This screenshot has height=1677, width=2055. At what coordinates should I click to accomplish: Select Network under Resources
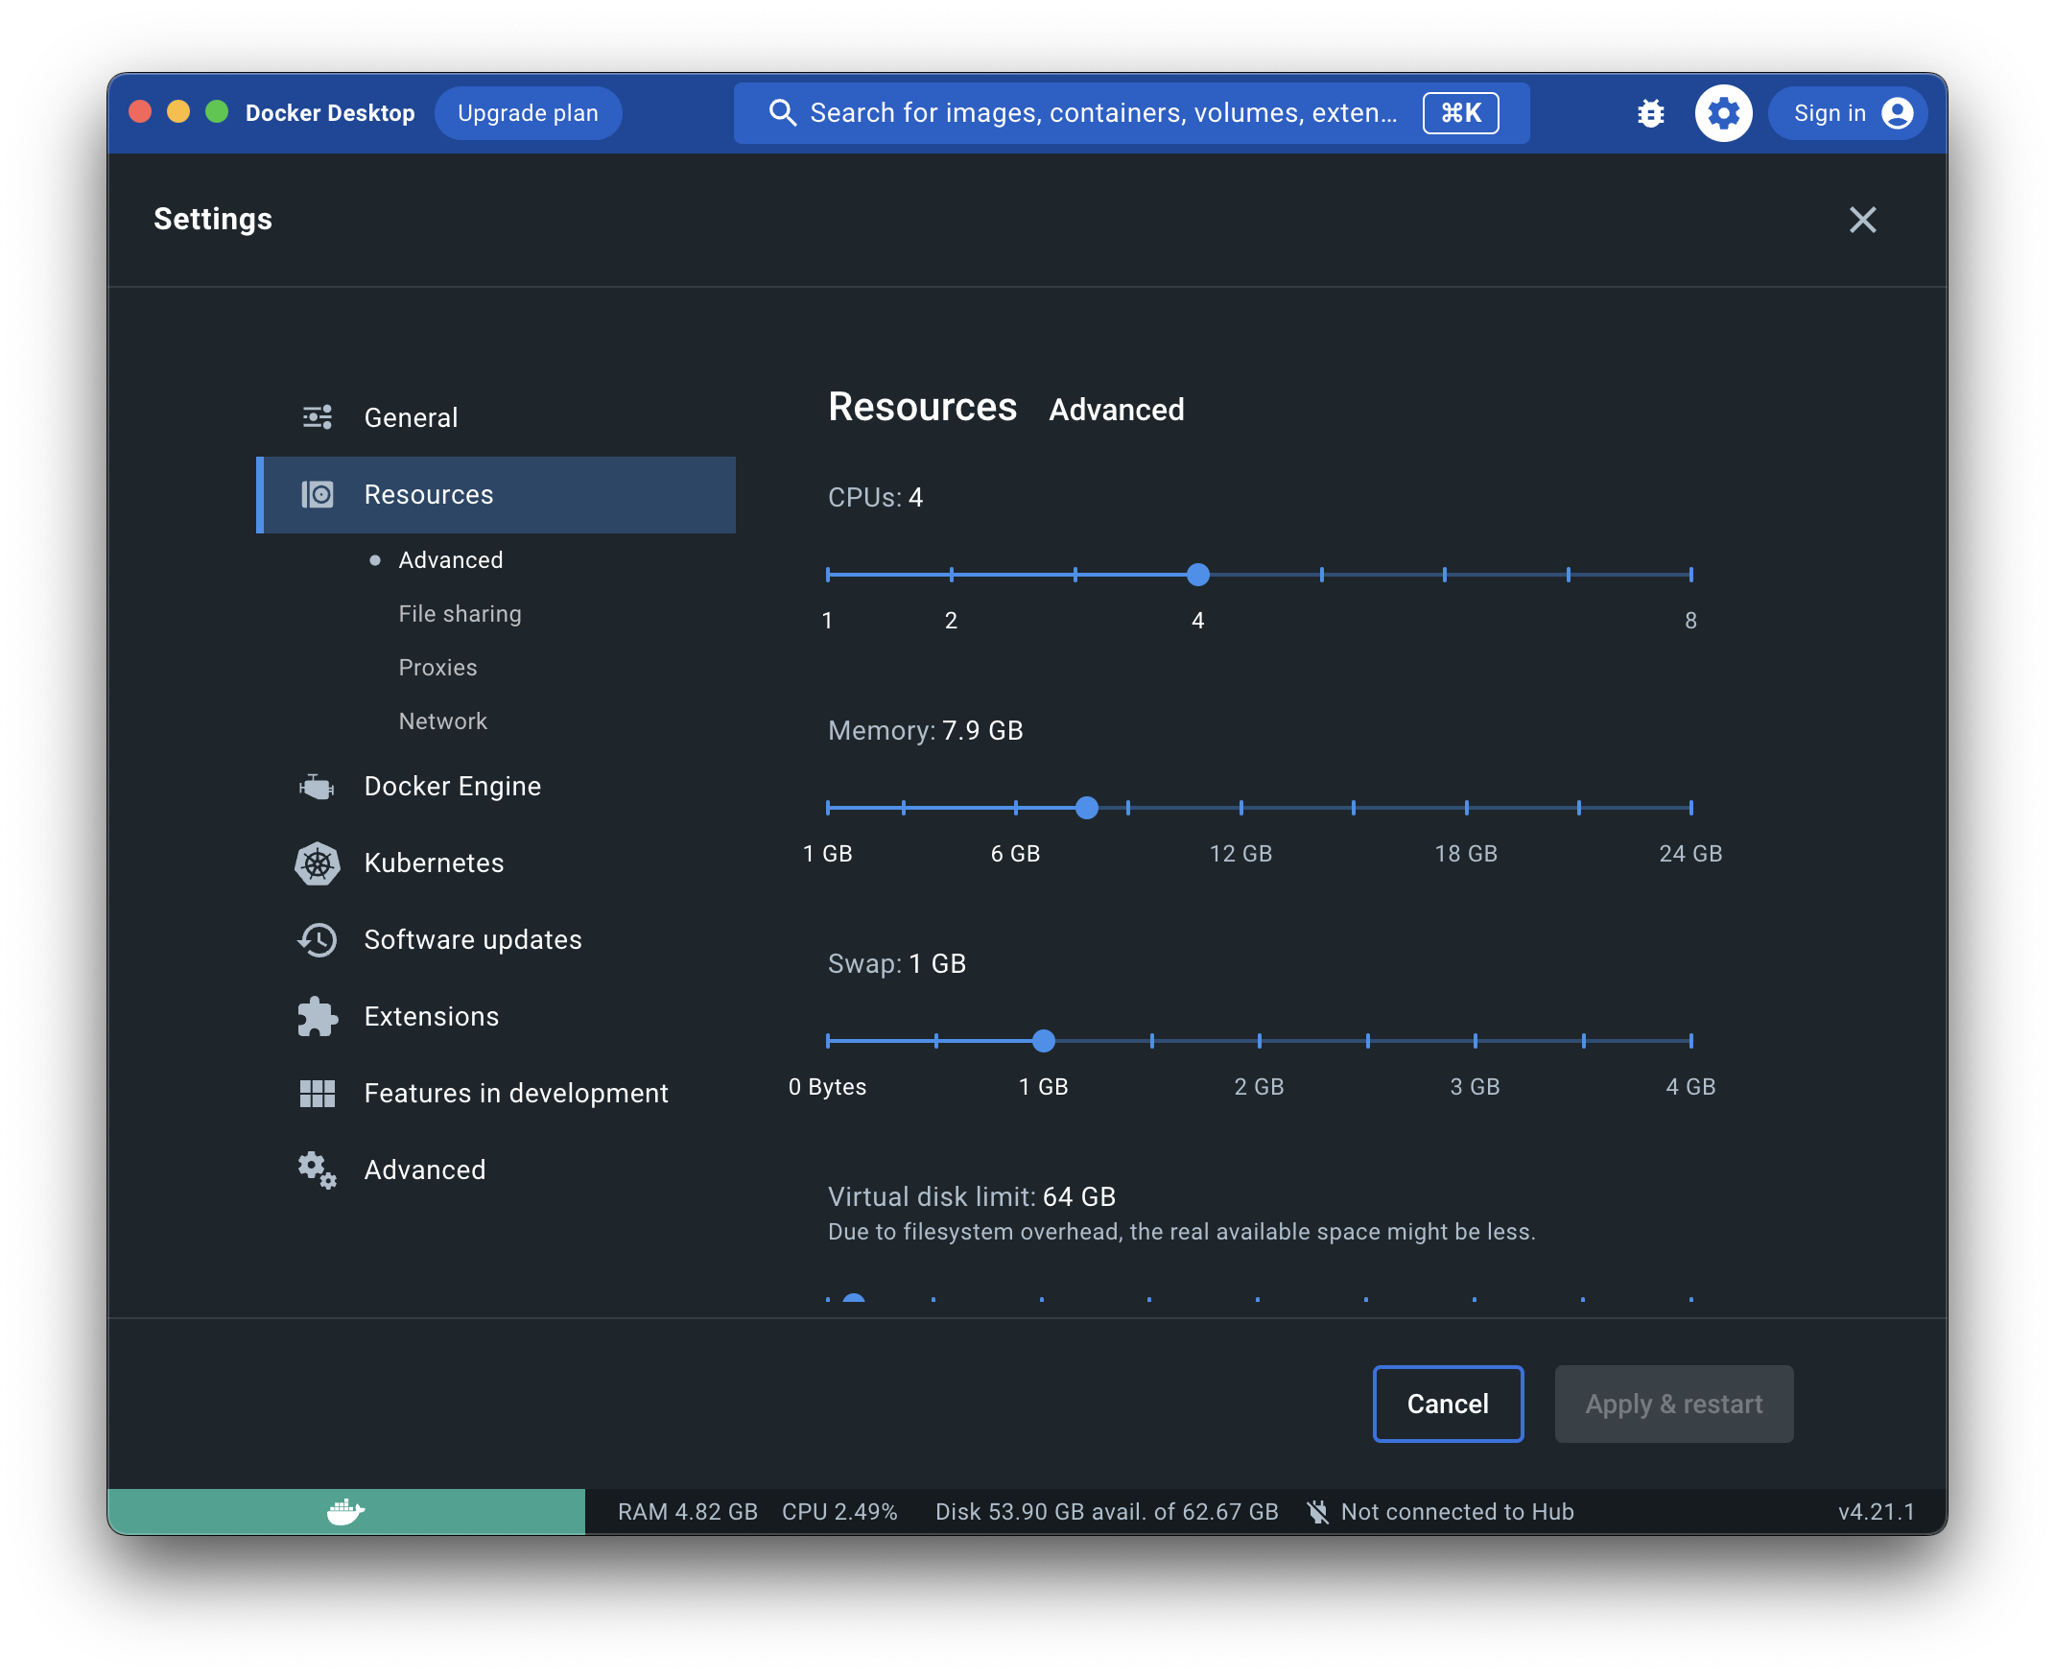click(x=442, y=721)
